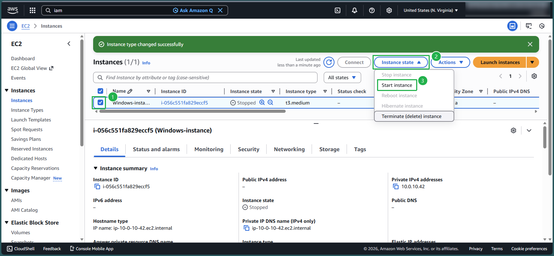The width and height of the screenshot is (554, 256).
Task: Go to the EC2 breadcrumb link
Action: coord(26,26)
